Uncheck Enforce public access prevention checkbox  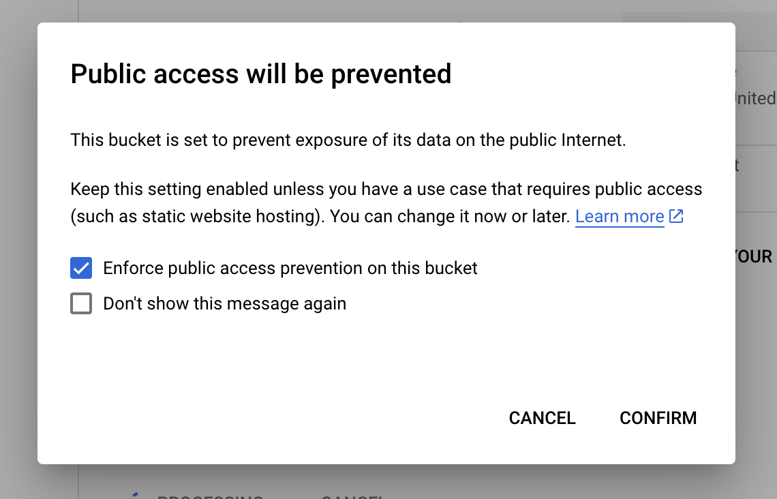tap(81, 268)
